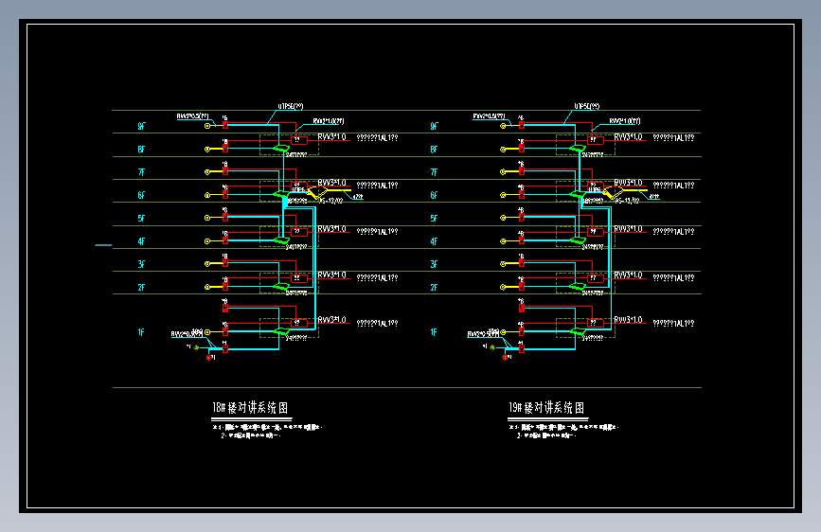Select the 3F yellow circle device, 18# diagram
This screenshot has width=821, height=532.
point(207,264)
